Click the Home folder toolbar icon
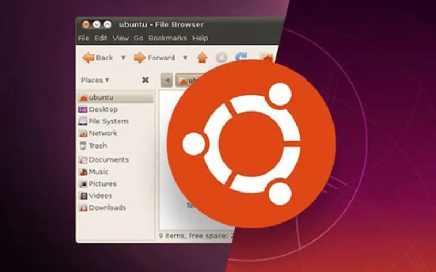The image size is (436, 272). [267, 58]
